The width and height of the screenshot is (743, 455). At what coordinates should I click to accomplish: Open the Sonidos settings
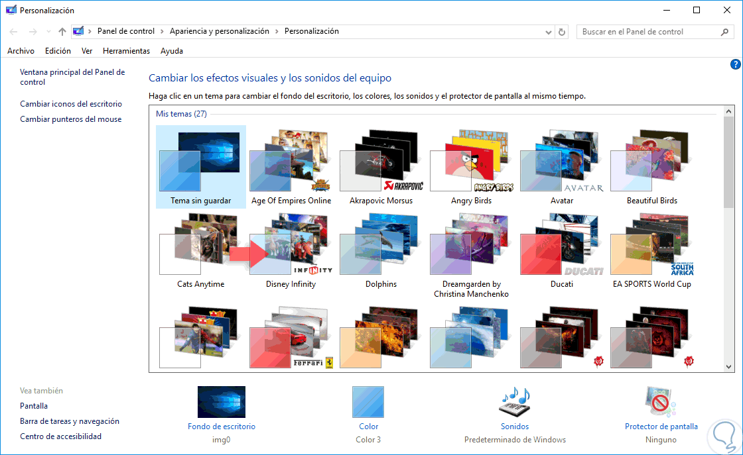click(514, 401)
